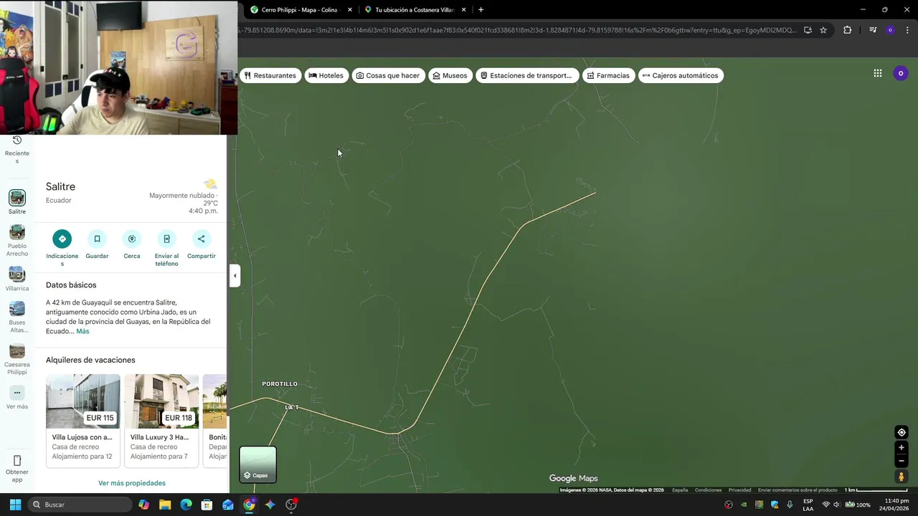918x516 pixels.
Task: Save Salitre with the Guardar bookmark icon
Action: 97,239
